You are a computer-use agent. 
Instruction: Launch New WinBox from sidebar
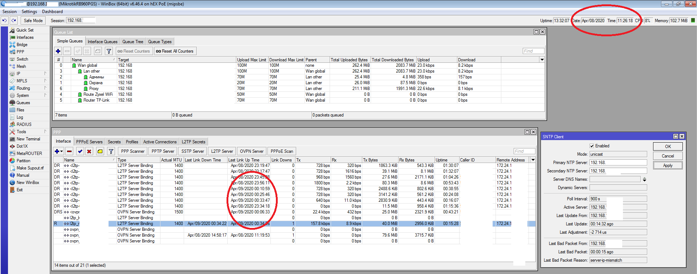click(x=28, y=183)
